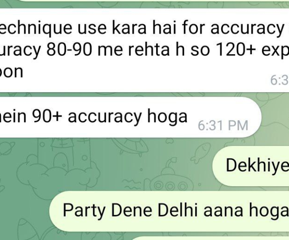The width and height of the screenshot is (289, 240).
Task: Click the cloud castle doodle in background
Action: click(x=58, y=165)
